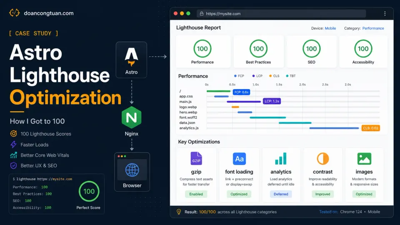Screen dimensions: 400x225
Task: Click the CASE STUDY bracket label
Action: [33, 33]
